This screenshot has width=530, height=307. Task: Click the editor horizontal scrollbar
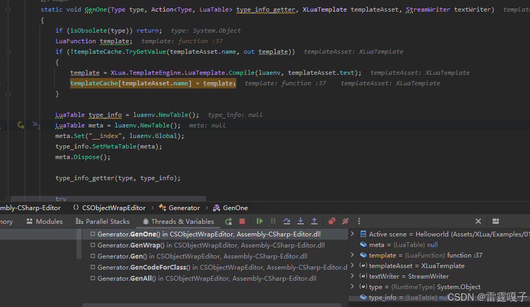click(109, 199)
